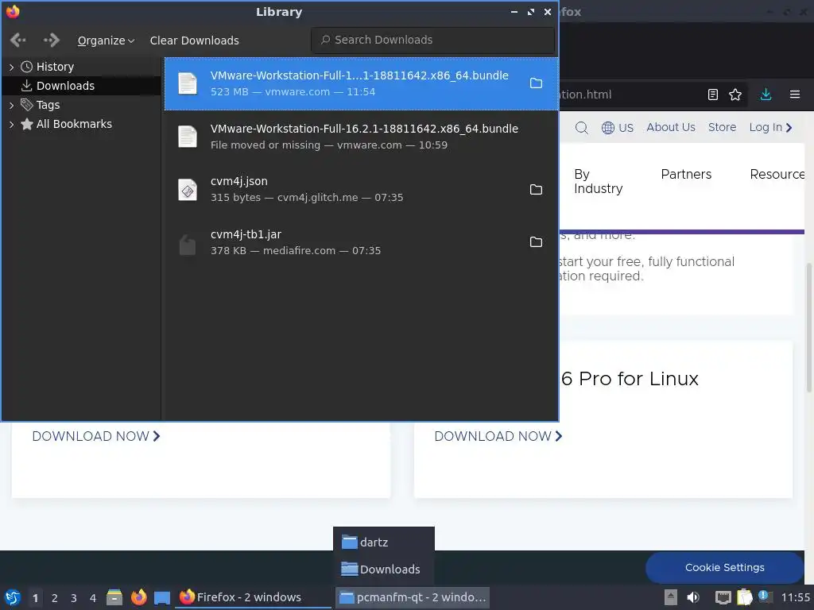Switch to workspace 1
Viewport: 814px width, 610px height.
[35, 598]
